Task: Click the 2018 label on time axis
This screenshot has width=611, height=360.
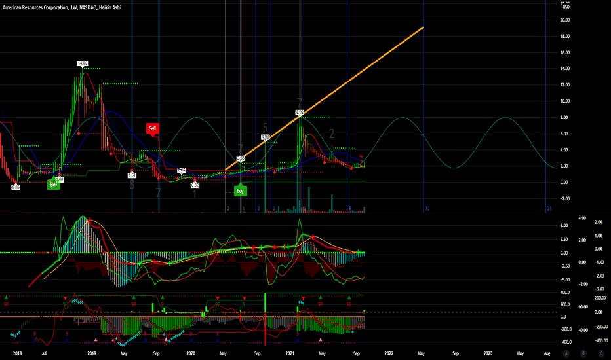Action: pyautogui.click(x=17, y=353)
